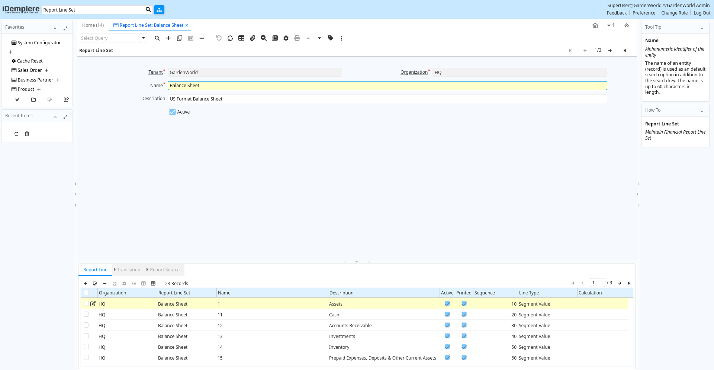Switch to the Report Source tab

(164, 270)
